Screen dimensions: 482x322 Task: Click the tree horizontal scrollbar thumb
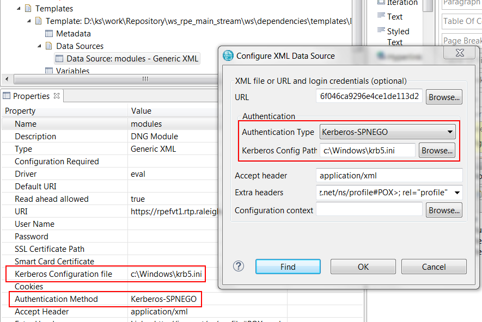click(x=145, y=79)
